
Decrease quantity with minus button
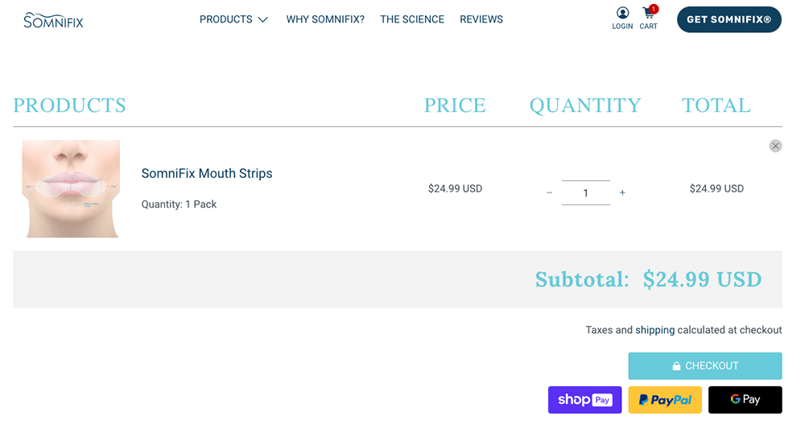[550, 193]
